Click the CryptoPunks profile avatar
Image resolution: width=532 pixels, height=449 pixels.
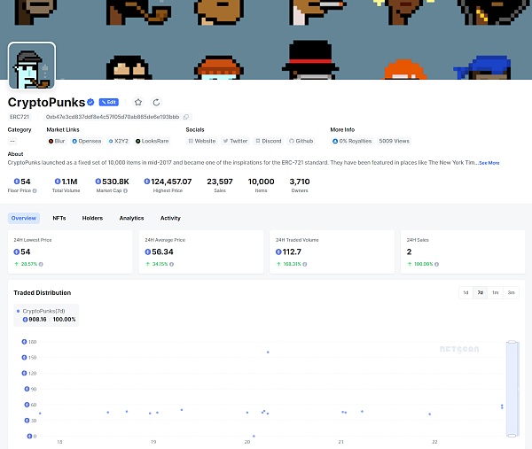[32, 66]
